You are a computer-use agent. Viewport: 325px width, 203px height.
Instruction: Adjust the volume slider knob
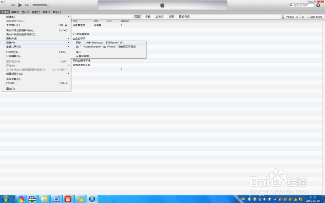(48, 5)
